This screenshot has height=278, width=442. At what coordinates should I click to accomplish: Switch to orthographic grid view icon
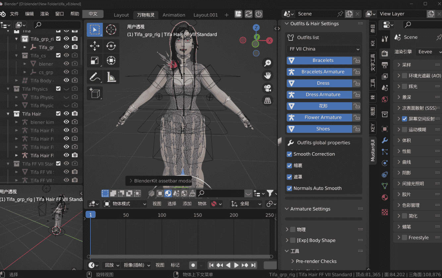point(268,101)
